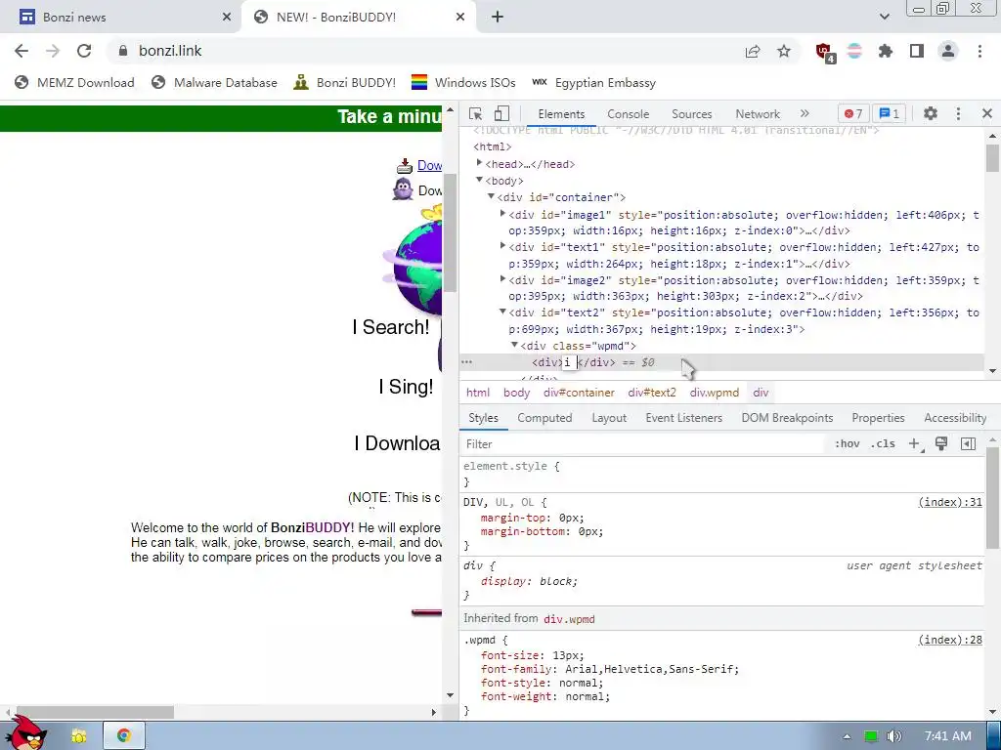
Task: Expand the div id image1 node
Action: 503,214
